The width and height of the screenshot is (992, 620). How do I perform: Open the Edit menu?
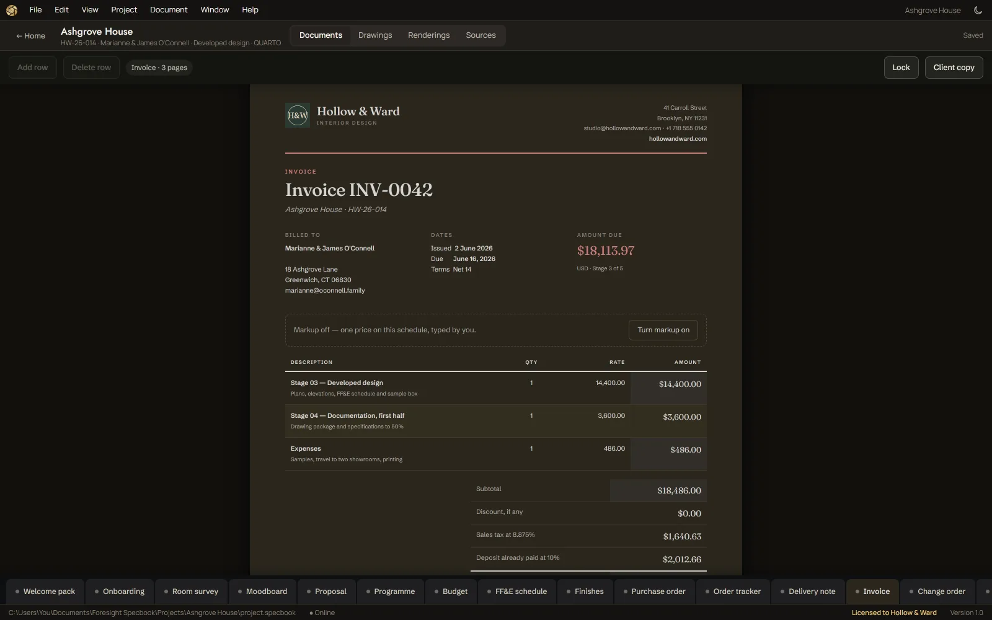61,10
